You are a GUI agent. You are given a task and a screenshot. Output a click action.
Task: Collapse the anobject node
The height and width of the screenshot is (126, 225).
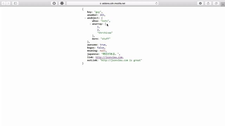[85, 18]
